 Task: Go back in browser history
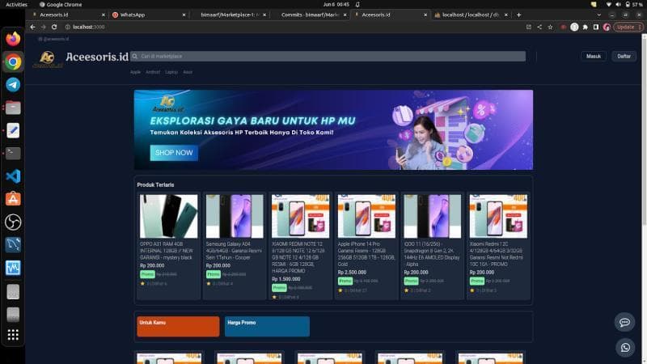pos(32,27)
